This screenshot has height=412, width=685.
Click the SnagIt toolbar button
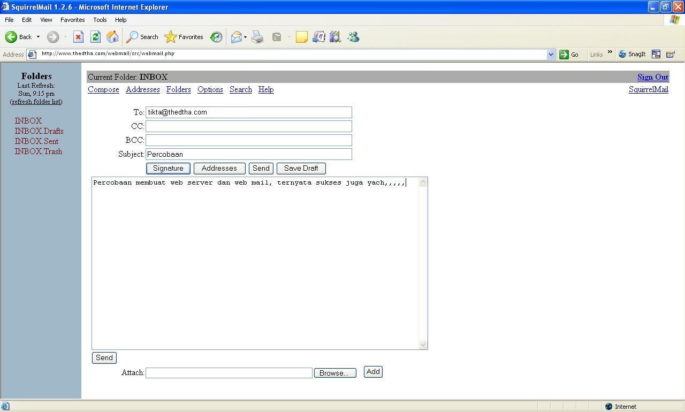point(632,54)
